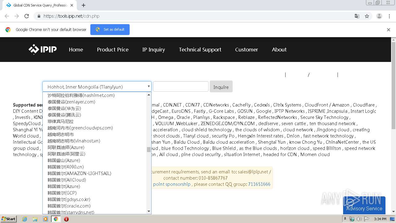Open Customer nav item
Screen dimensions: 396x223
click(x=247, y=50)
